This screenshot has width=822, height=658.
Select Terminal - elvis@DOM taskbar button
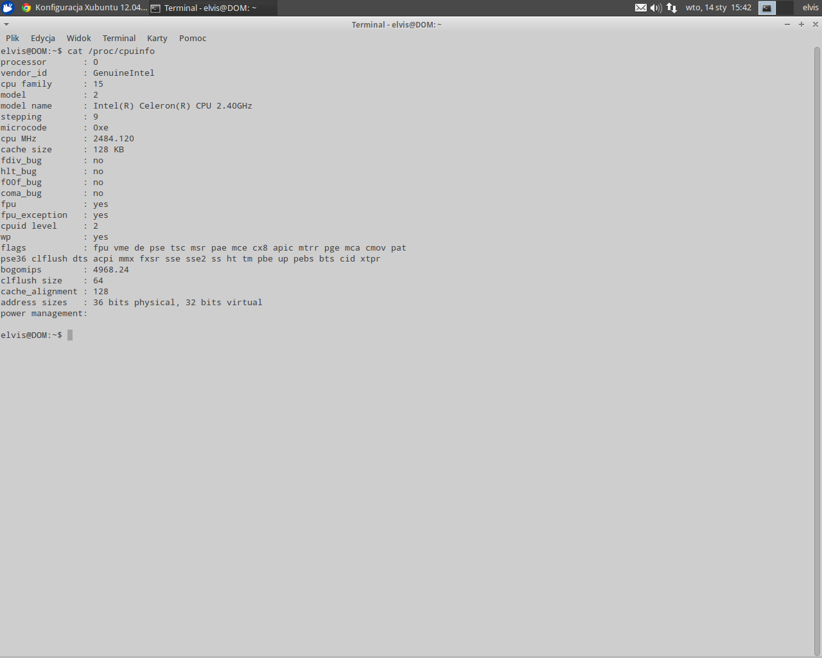pos(213,8)
